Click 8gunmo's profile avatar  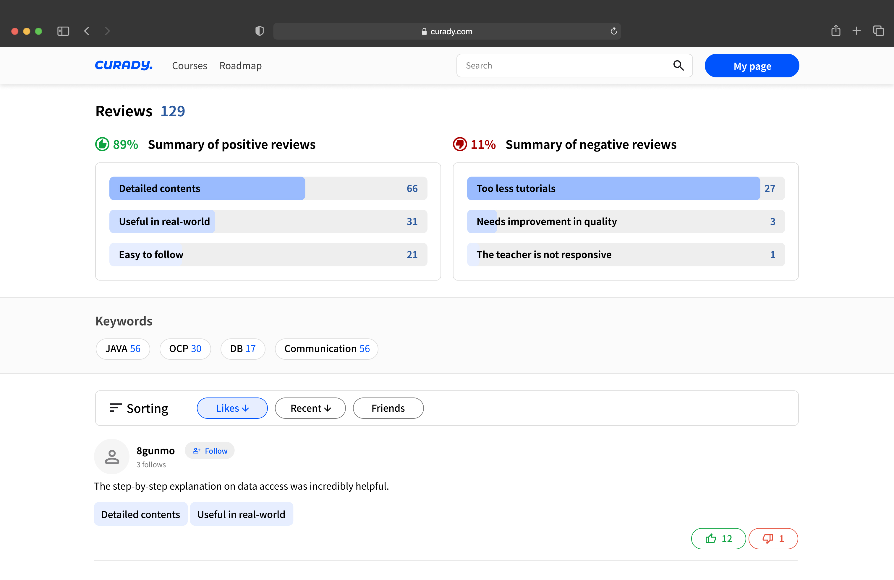(x=111, y=457)
